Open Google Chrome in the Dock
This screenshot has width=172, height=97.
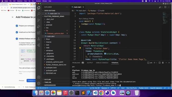coord(101,93)
